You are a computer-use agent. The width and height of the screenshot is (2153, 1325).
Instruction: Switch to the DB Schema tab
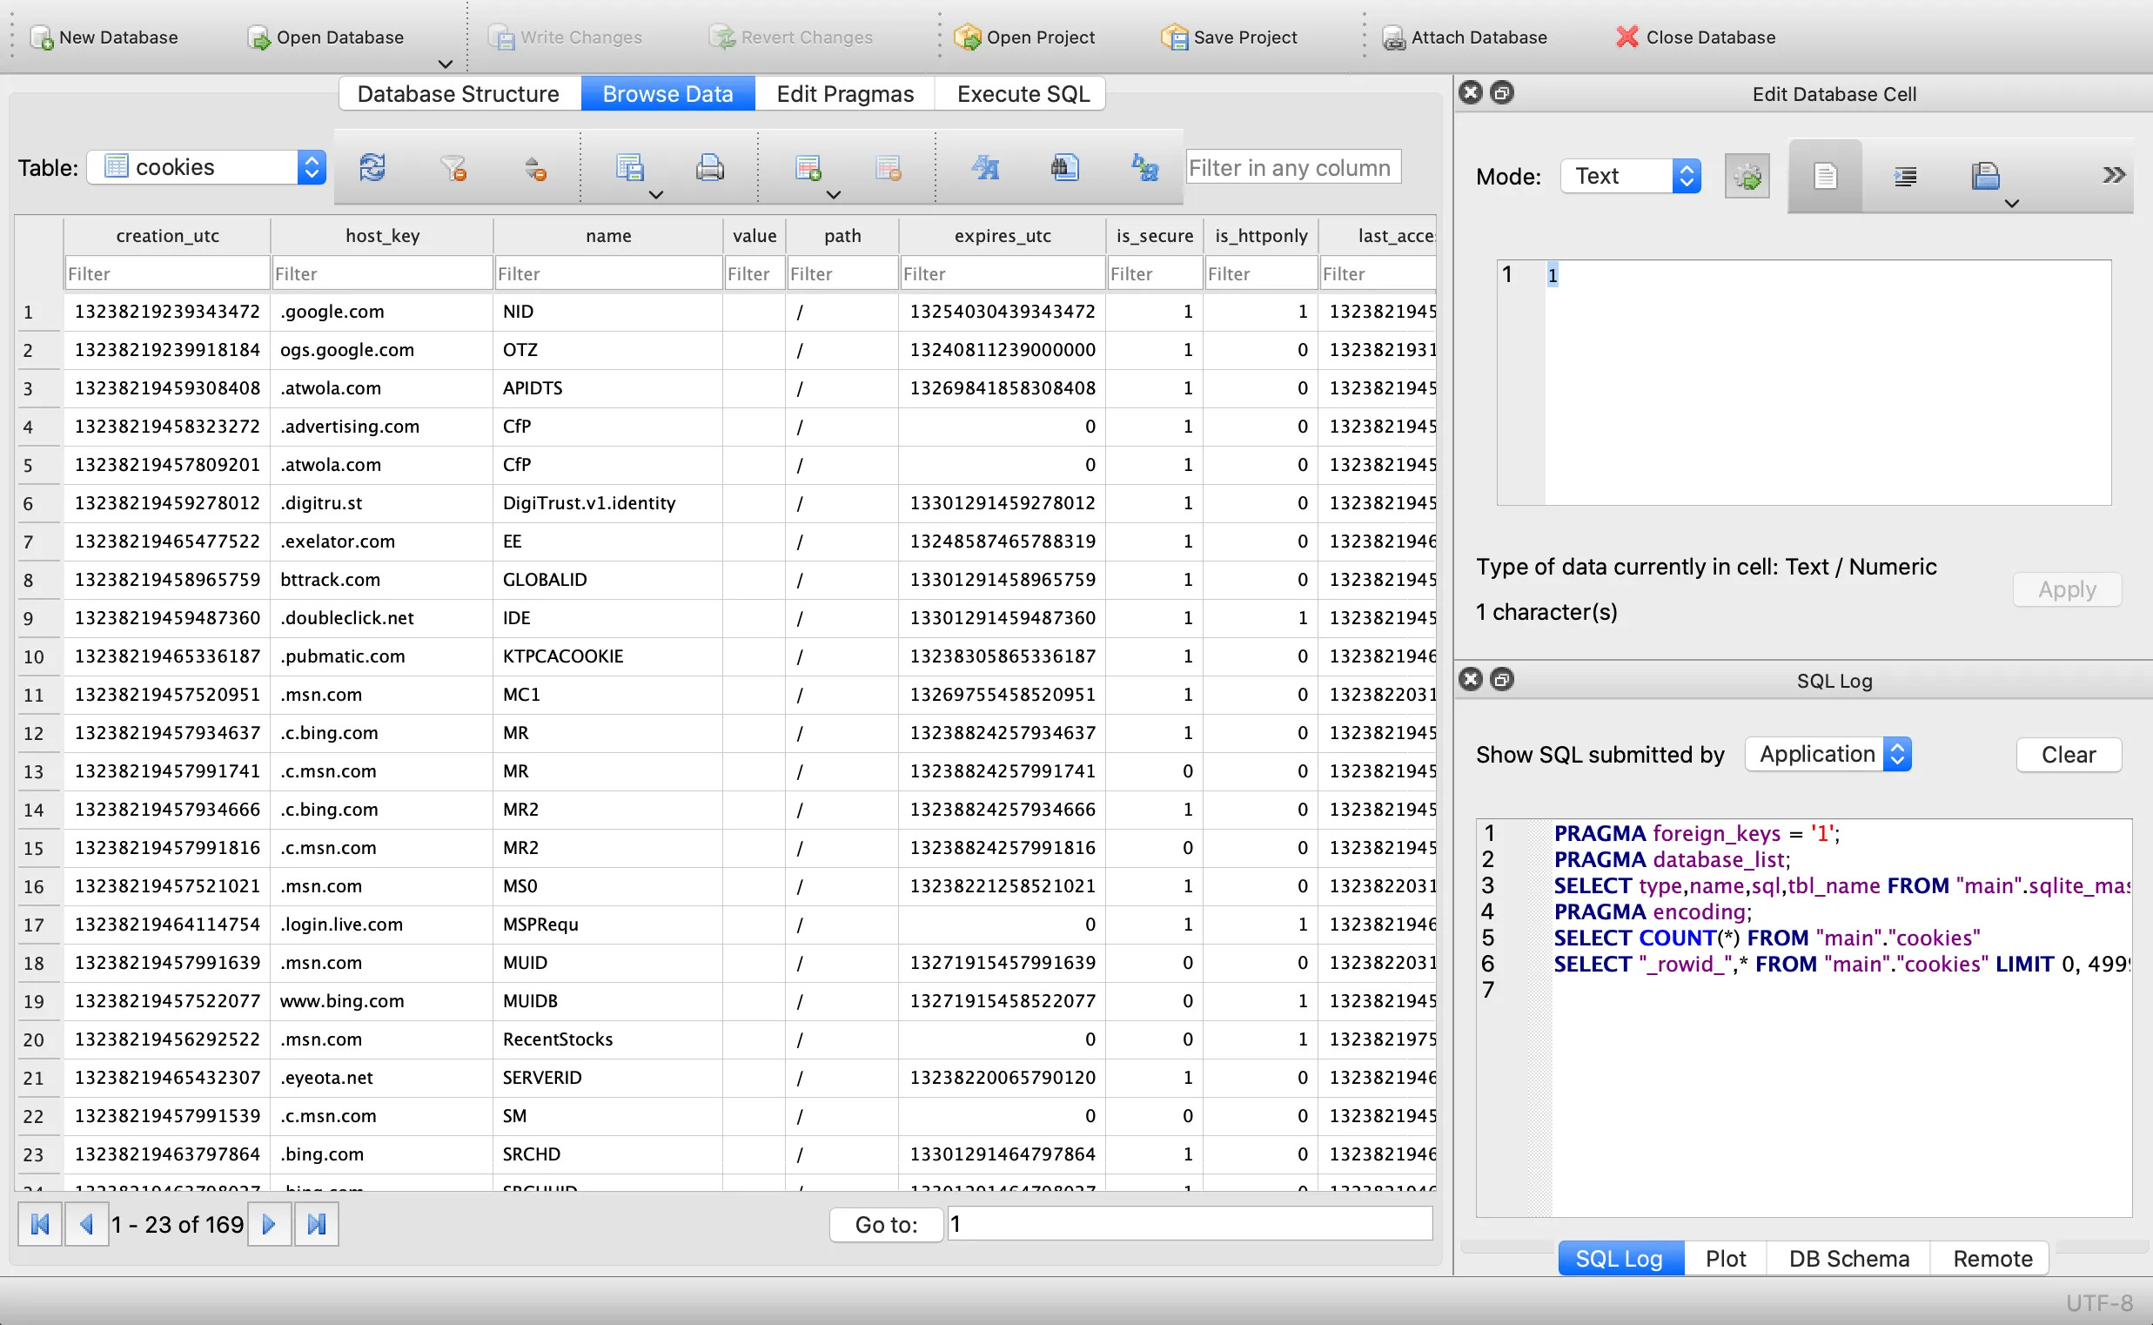tap(1848, 1258)
